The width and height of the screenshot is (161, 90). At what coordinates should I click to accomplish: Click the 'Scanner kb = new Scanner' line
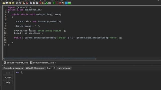39,21
